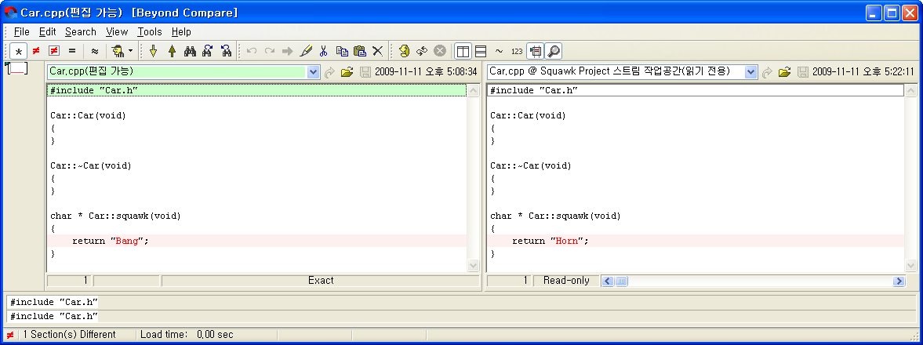The height and width of the screenshot is (345, 923).
Task: Toggle Show All lines asterisk button
Action: tap(18, 51)
